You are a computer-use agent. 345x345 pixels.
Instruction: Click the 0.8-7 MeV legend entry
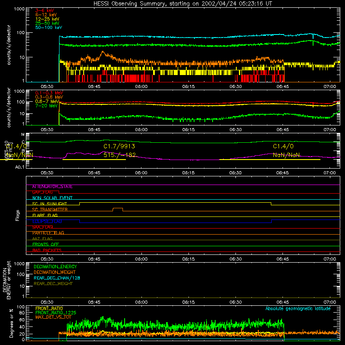coord(47,101)
